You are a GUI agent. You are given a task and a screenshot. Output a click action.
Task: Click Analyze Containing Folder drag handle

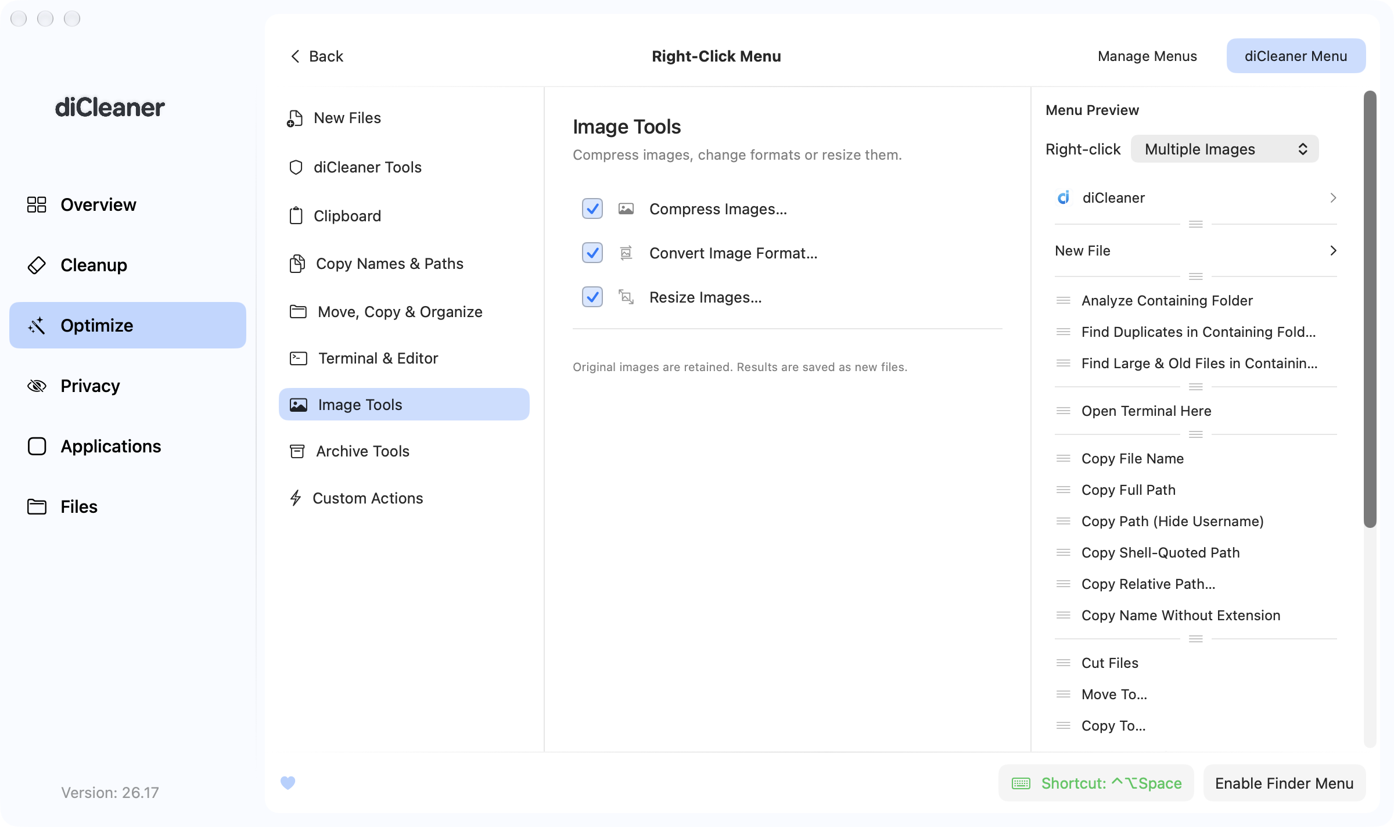coord(1063,300)
